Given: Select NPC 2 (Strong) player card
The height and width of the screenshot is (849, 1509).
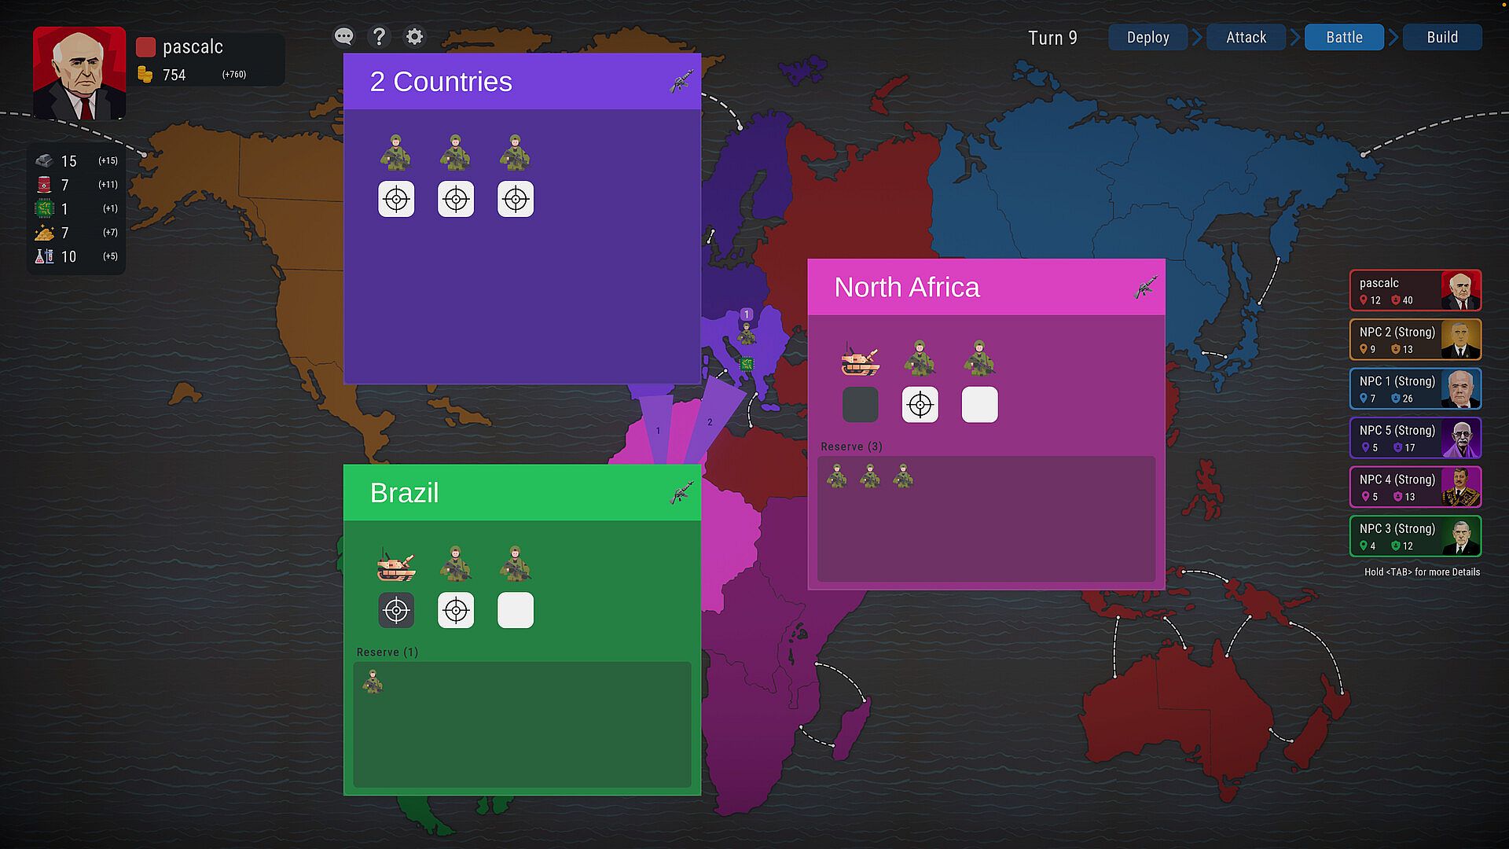Looking at the screenshot, I should (1415, 340).
